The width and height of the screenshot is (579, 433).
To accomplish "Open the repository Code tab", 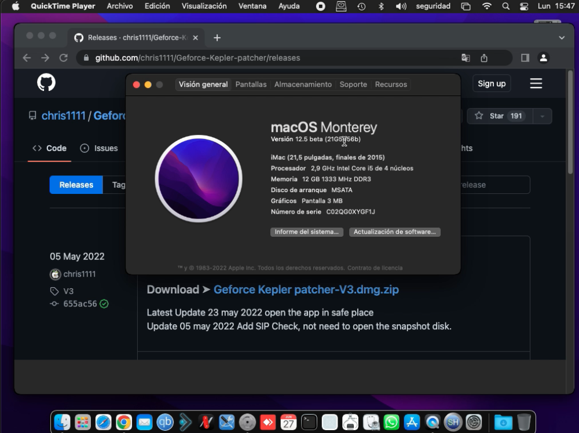I will (49, 148).
